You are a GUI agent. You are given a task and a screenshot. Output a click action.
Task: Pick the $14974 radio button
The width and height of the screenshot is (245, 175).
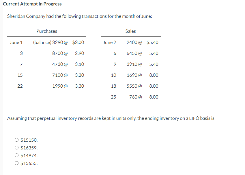[x=17, y=156]
